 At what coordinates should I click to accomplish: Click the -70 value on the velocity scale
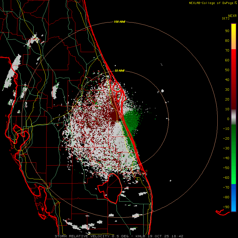point(226,187)
